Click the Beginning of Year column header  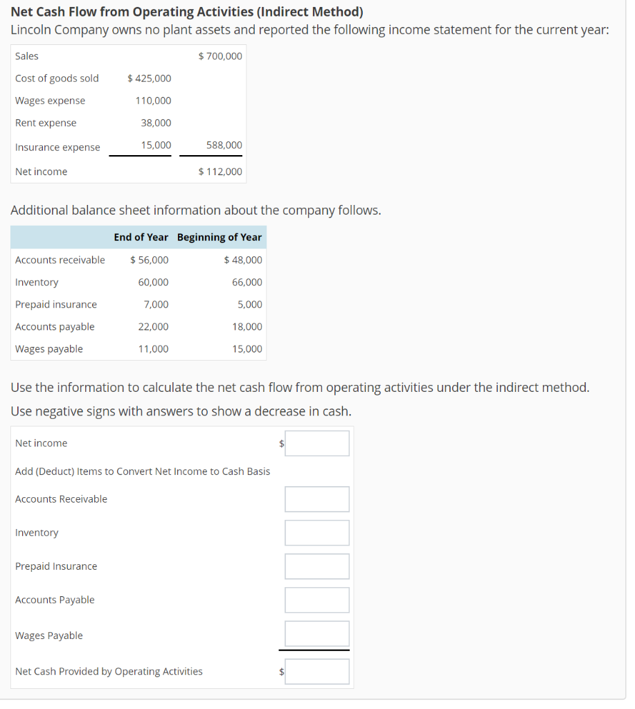(x=220, y=237)
